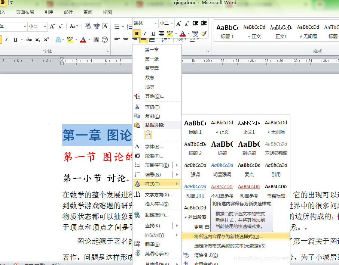The image size is (339, 265).
Task: Click the Copy pages icon in the context menu
Action: tap(137, 116)
